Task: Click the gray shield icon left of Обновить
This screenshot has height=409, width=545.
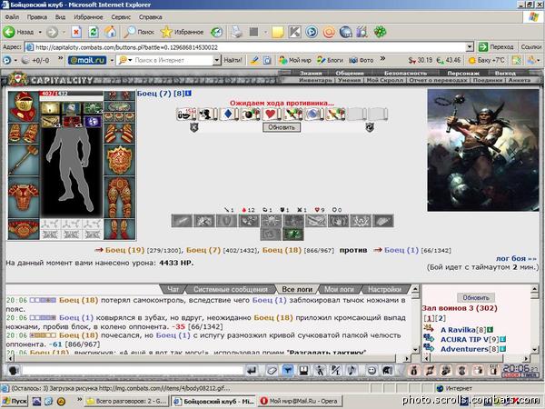Action: 194,127
